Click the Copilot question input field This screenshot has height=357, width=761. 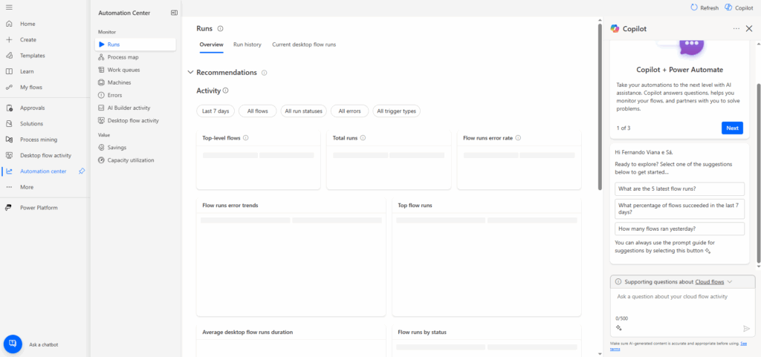click(680, 297)
